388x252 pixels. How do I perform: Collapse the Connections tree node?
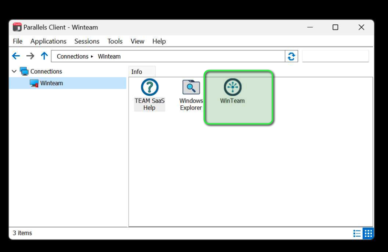coord(14,71)
